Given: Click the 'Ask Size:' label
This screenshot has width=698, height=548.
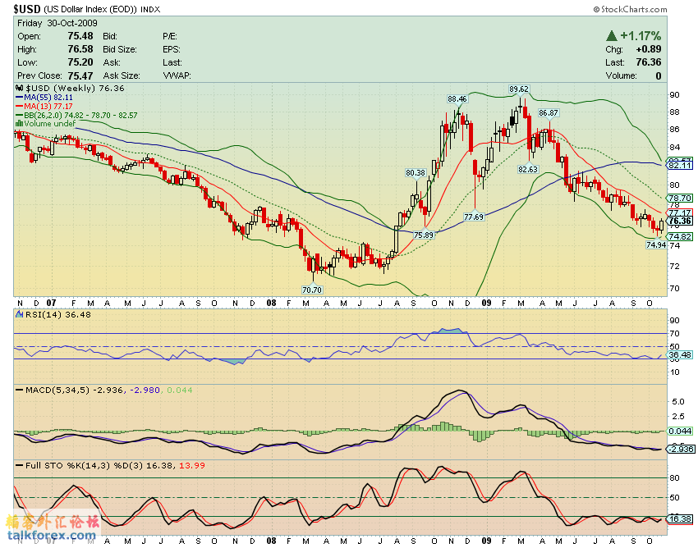Looking at the screenshot, I should 122,75.
